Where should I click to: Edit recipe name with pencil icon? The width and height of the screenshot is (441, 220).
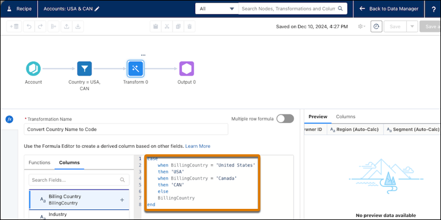97,9
